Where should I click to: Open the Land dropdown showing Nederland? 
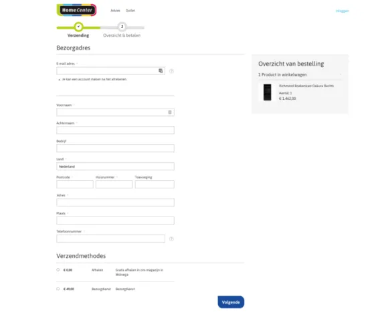click(x=115, y=166)
